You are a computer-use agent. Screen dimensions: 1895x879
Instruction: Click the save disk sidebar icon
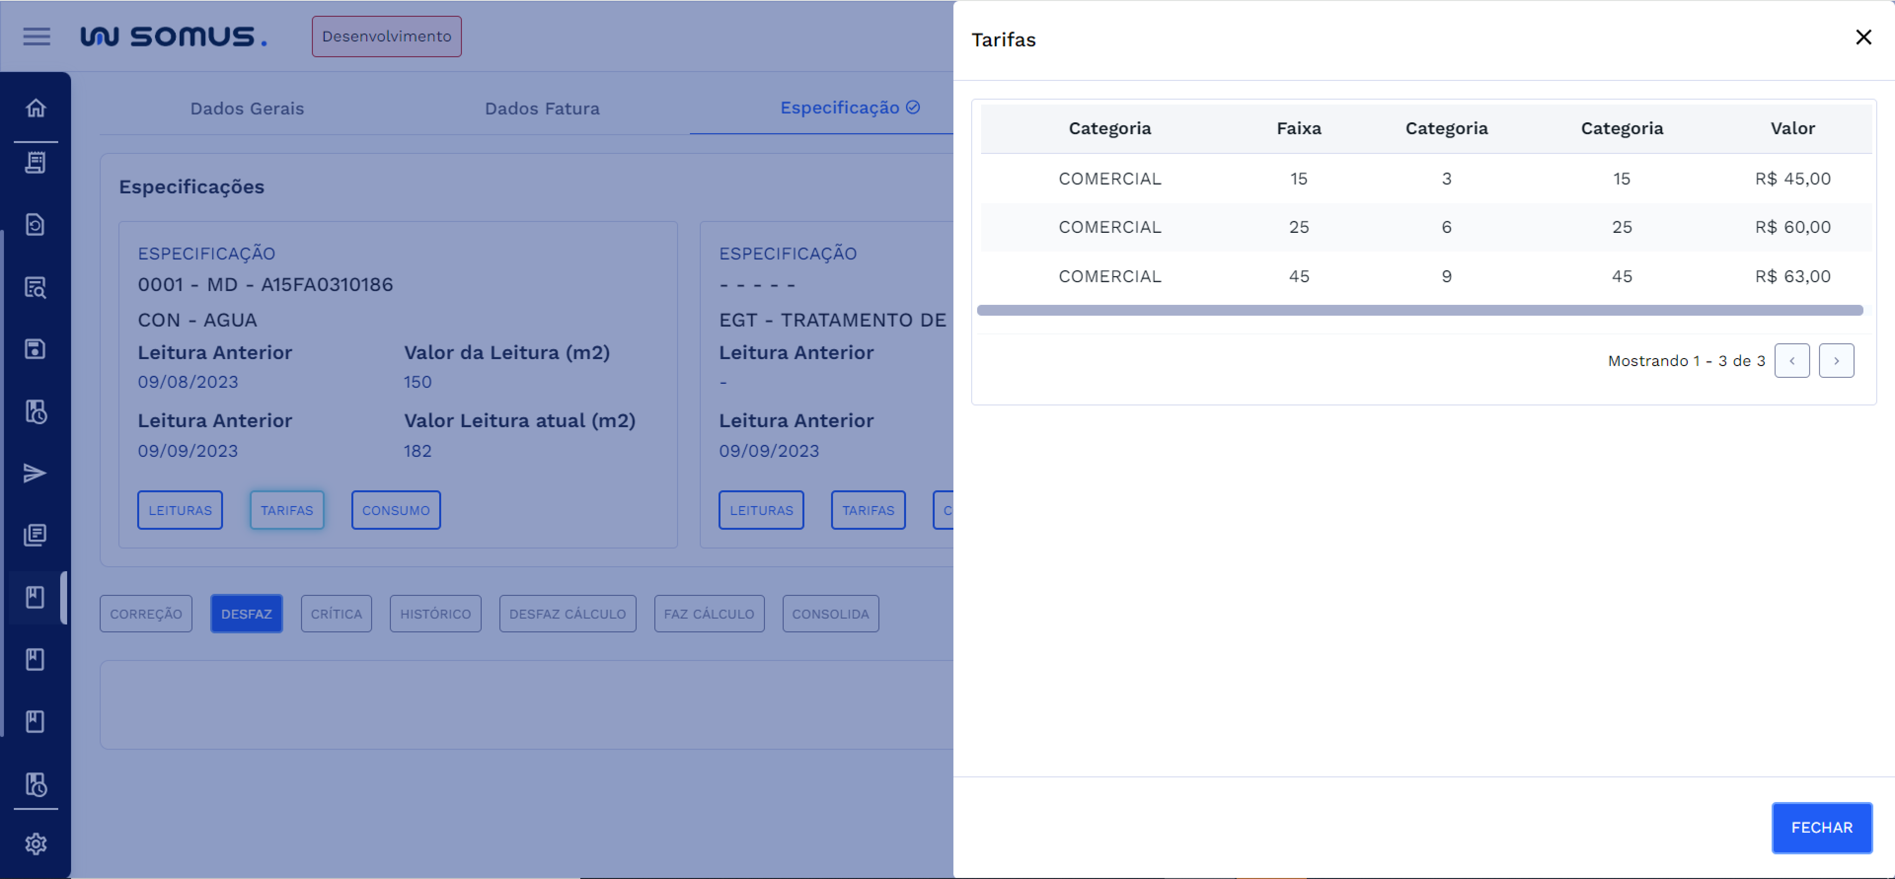[x=36, y=349]
